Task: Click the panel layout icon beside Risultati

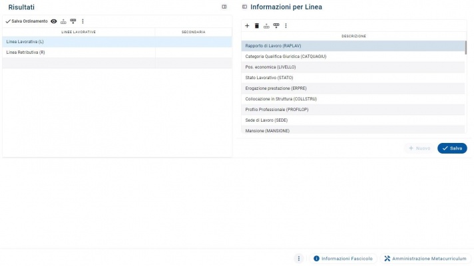Action: [x=224, y=7]
